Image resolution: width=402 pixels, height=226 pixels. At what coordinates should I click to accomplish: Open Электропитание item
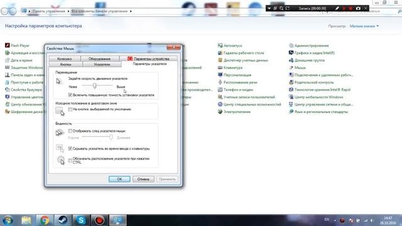[x=234, y=112]
